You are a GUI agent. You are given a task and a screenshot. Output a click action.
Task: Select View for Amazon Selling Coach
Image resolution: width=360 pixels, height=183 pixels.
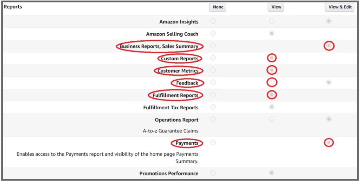[272, 33]
